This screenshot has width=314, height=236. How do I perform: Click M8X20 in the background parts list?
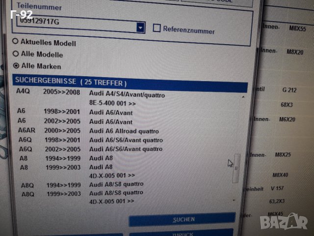pos(295,52)
